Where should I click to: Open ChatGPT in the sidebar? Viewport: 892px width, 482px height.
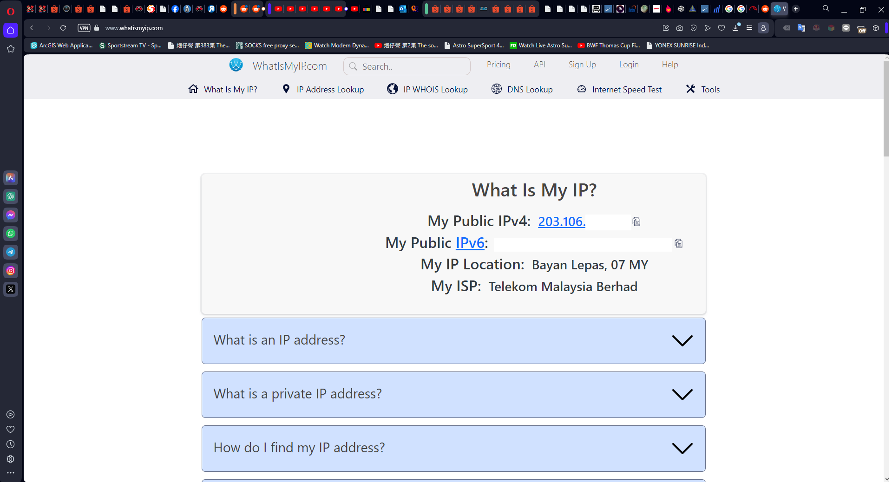11,196
